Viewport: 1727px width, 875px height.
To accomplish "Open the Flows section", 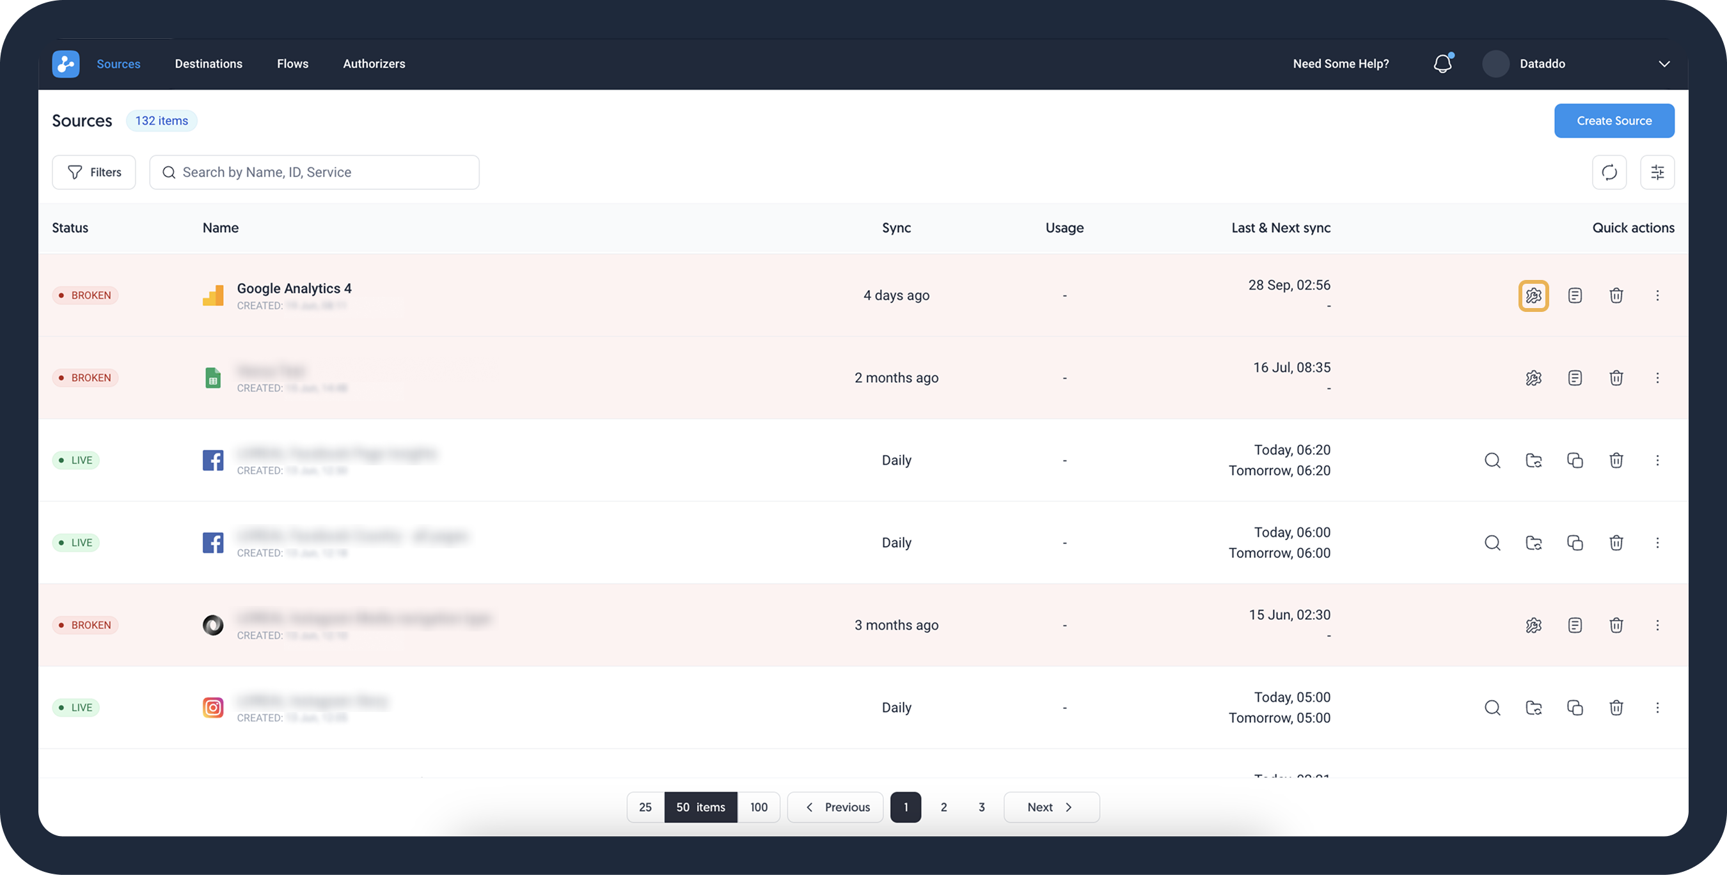I will [292, 64].
